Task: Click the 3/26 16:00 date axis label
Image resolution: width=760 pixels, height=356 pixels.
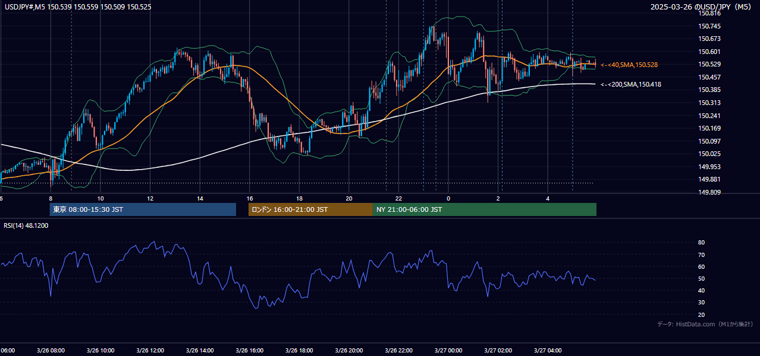Action: pos(249,351)
